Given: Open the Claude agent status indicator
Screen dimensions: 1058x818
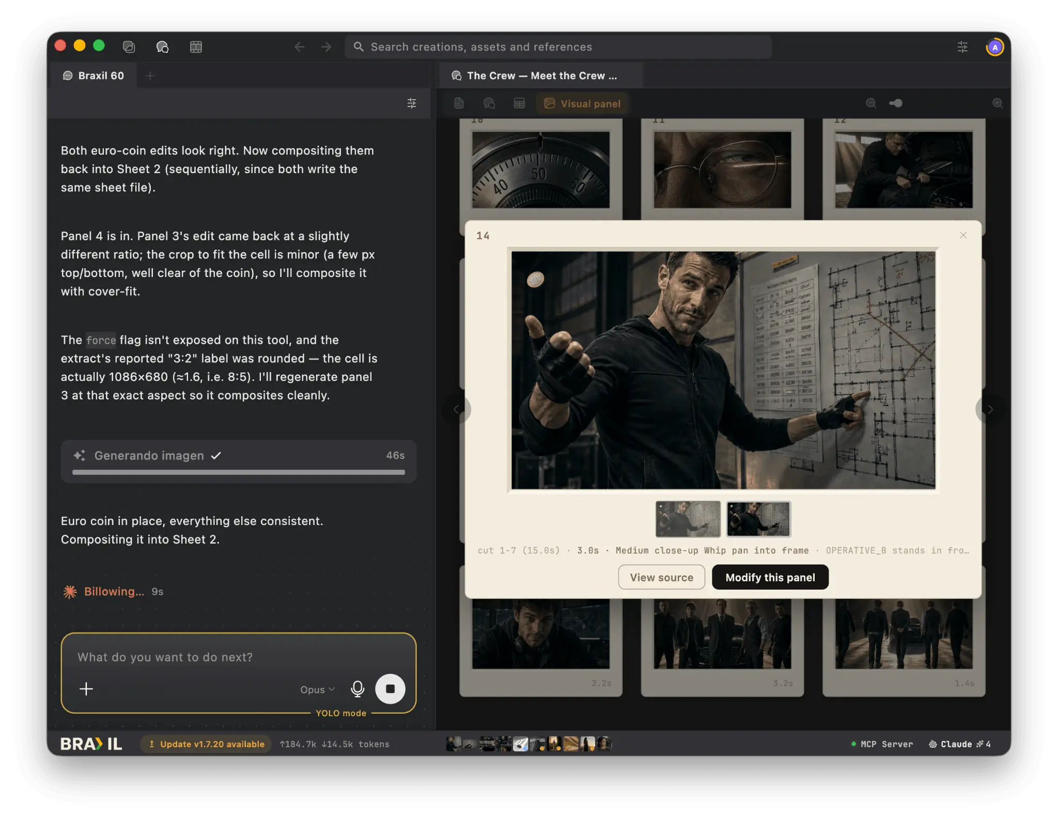Looking at the screenshot, I should click(959, 744).
